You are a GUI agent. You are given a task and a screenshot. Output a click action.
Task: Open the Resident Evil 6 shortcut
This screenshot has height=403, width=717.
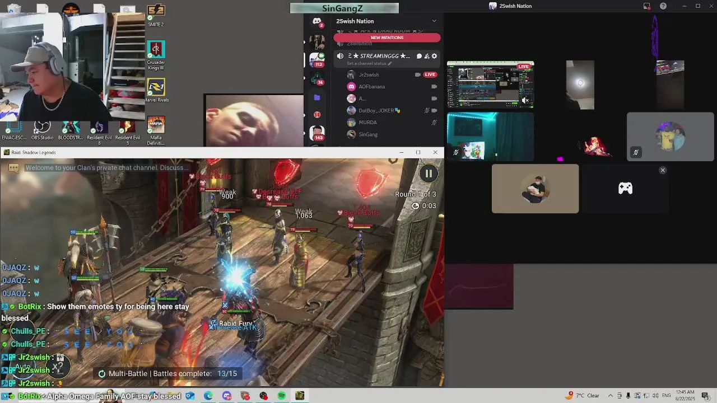99,133
